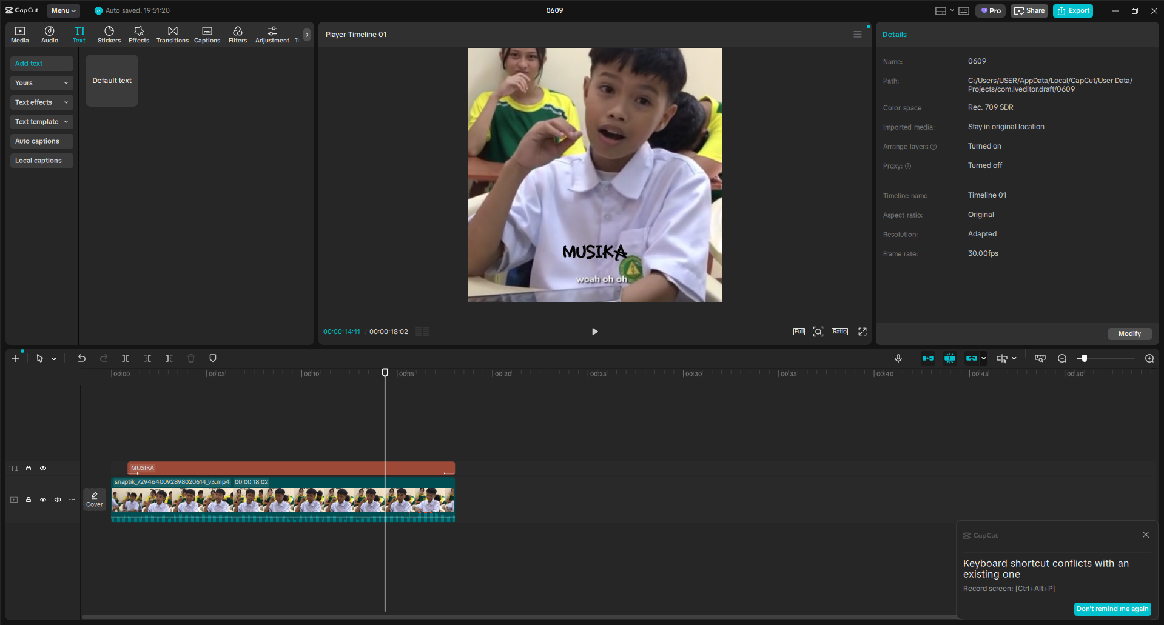Click the Split clip tool in timeline toolbar
1164x625 pixels.
tap(126, 358)
